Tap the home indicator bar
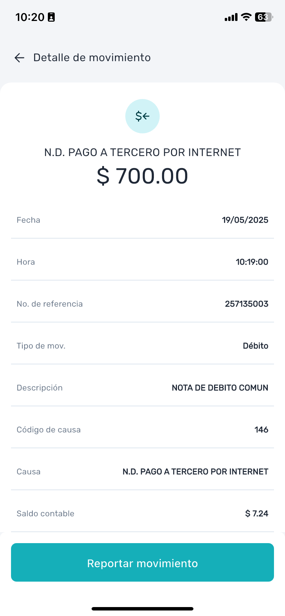The height and width of the screenshot is (616, 285). 142,609
